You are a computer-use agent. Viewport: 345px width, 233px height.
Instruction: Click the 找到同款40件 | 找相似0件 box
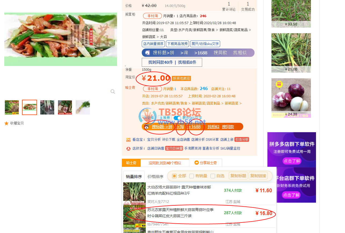pos(172,62)
